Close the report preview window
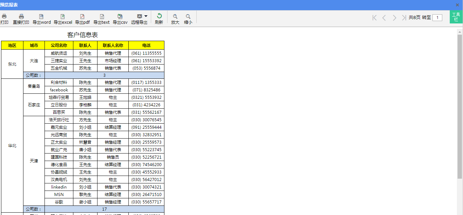This screenshot has width=463, height=215. [457, 5]
